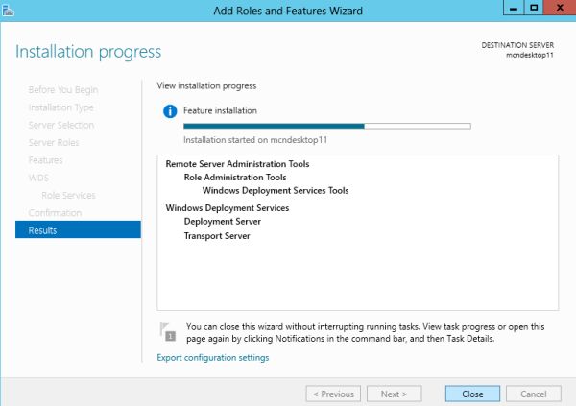Image resolution: width=576 pixels, height=406 pixels.
Task: Click the disabled Next button
Action: [394, 394]
